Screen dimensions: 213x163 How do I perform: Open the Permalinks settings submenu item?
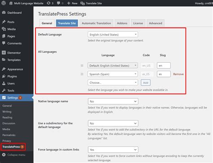[x=9, y=135]
